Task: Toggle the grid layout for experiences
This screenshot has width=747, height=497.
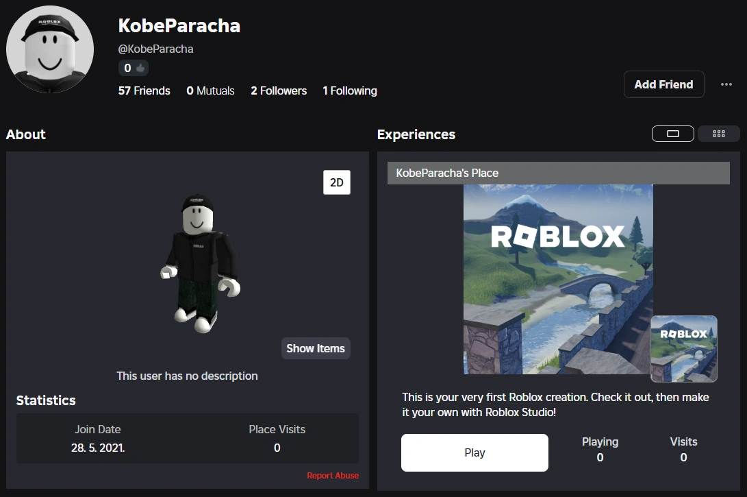Action: (718, 134)
